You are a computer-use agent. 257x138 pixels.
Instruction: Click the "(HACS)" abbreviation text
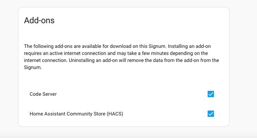pos(115,114)
